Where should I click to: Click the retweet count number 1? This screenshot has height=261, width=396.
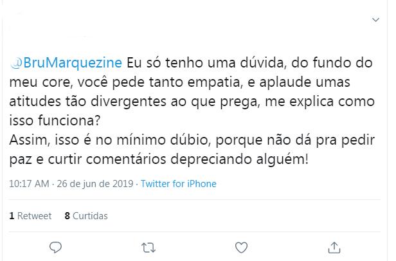coord(12,216)
